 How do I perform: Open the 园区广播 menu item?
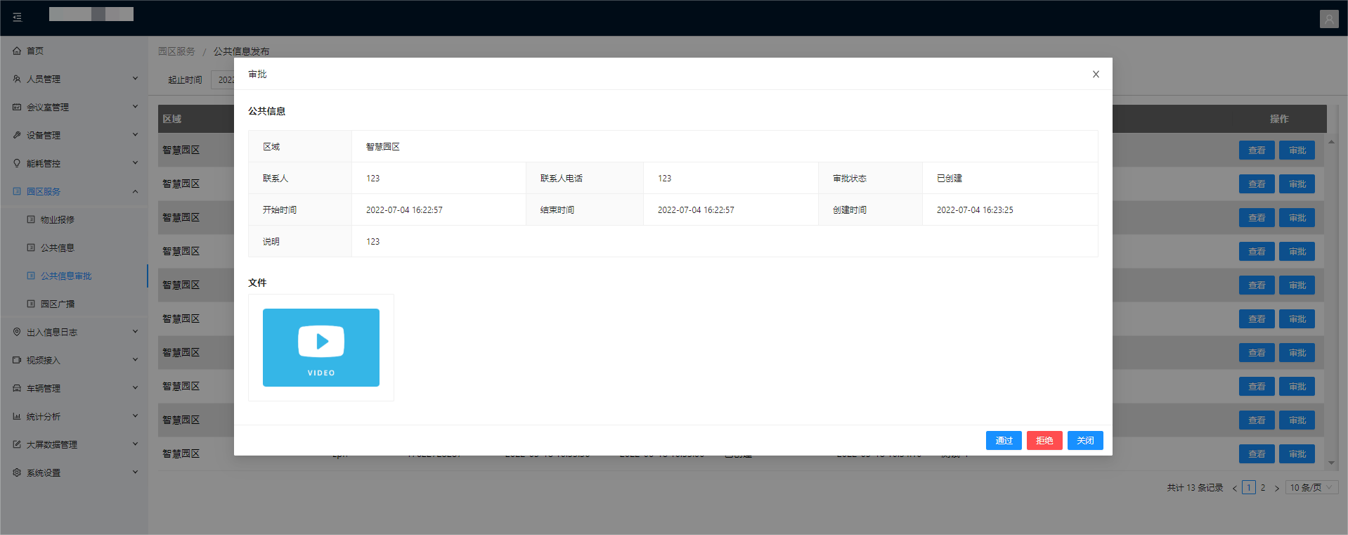(74, 304)
